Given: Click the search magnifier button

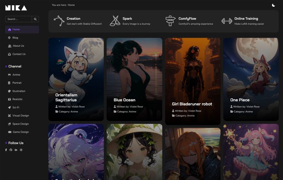Looking at the screenshot, I should [x=35, y=19].
